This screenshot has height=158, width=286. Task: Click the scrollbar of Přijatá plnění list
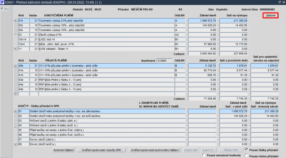[15, 80]
